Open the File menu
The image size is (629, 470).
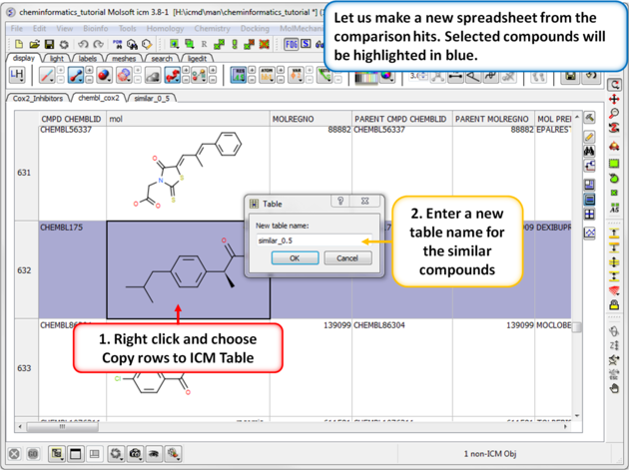pos(17,29)
